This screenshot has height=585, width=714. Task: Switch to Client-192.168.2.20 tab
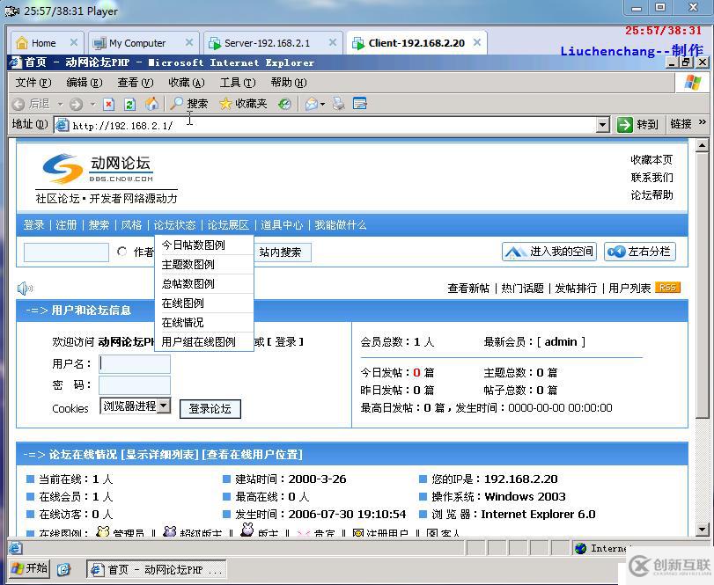tap(416, 43)
